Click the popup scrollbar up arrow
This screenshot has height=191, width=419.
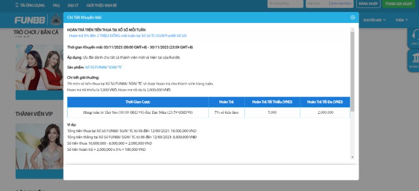pos(352,29)
